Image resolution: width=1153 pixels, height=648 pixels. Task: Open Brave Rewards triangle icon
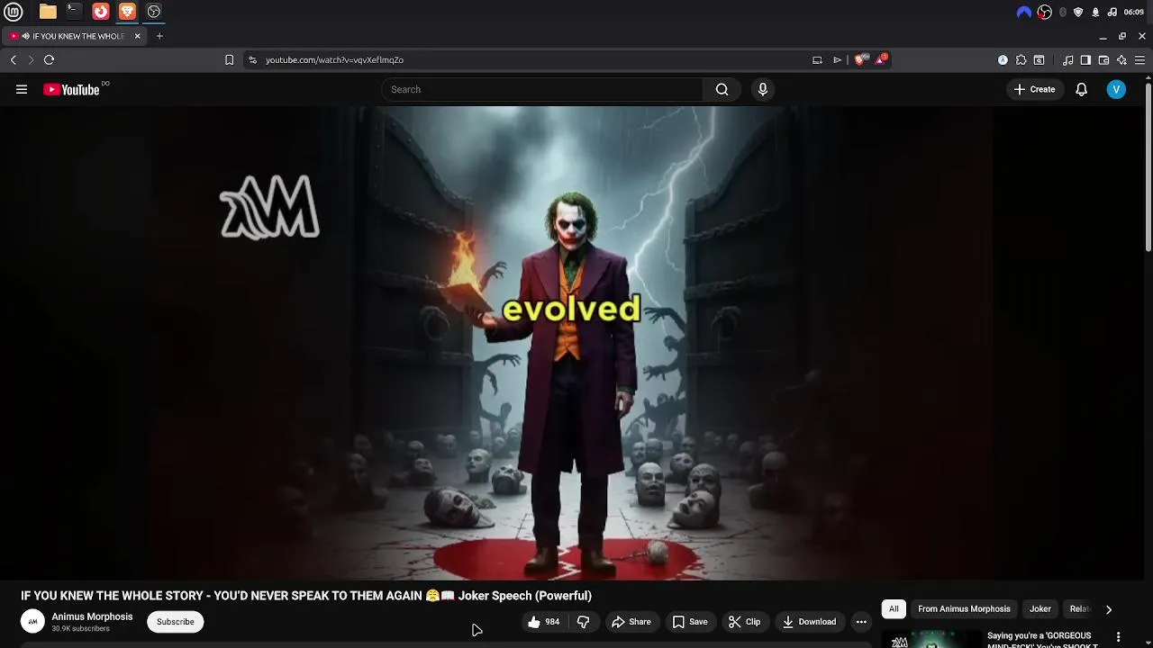coord(882,59)
